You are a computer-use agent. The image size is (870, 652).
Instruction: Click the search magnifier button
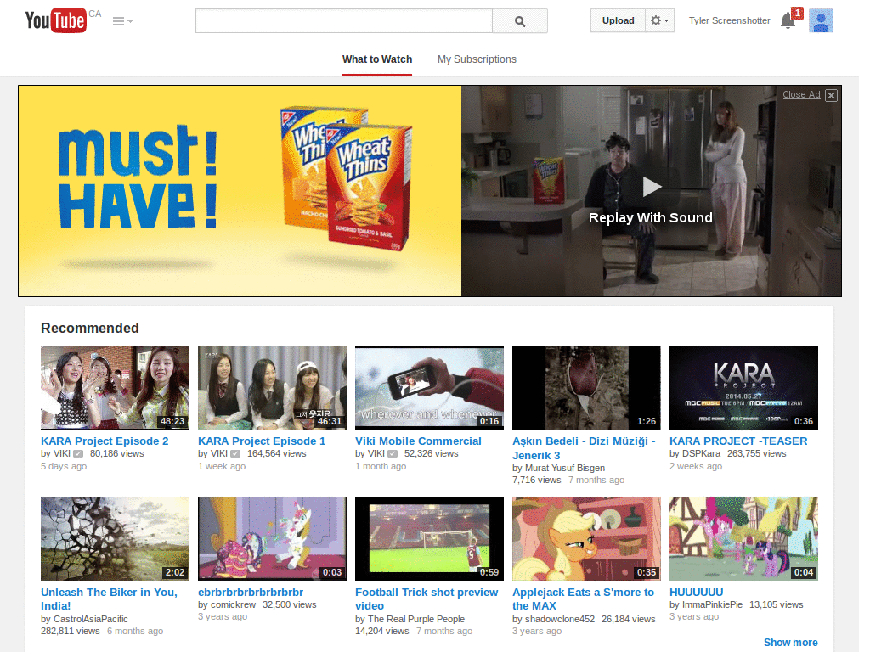[x=519, y=21]
